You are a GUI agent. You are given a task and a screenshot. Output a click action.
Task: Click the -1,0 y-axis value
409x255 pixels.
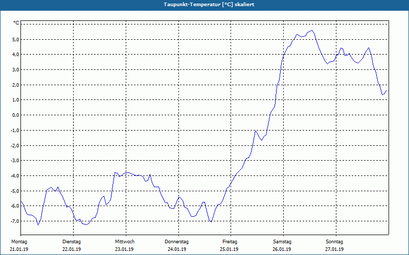[x=15, y=130]
